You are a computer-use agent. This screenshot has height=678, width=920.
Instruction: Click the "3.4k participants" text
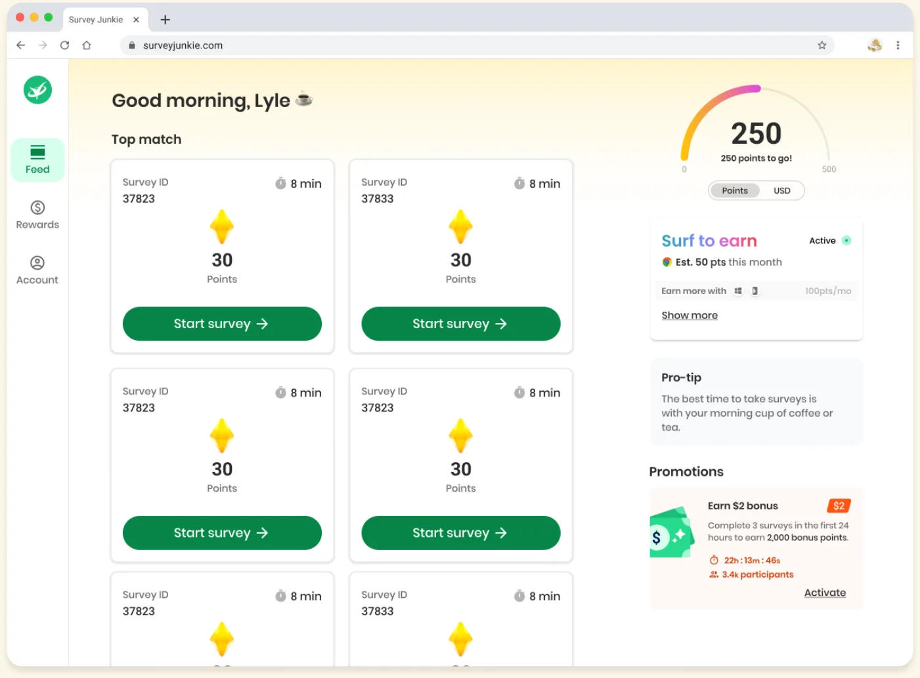(x=758, y=574)
